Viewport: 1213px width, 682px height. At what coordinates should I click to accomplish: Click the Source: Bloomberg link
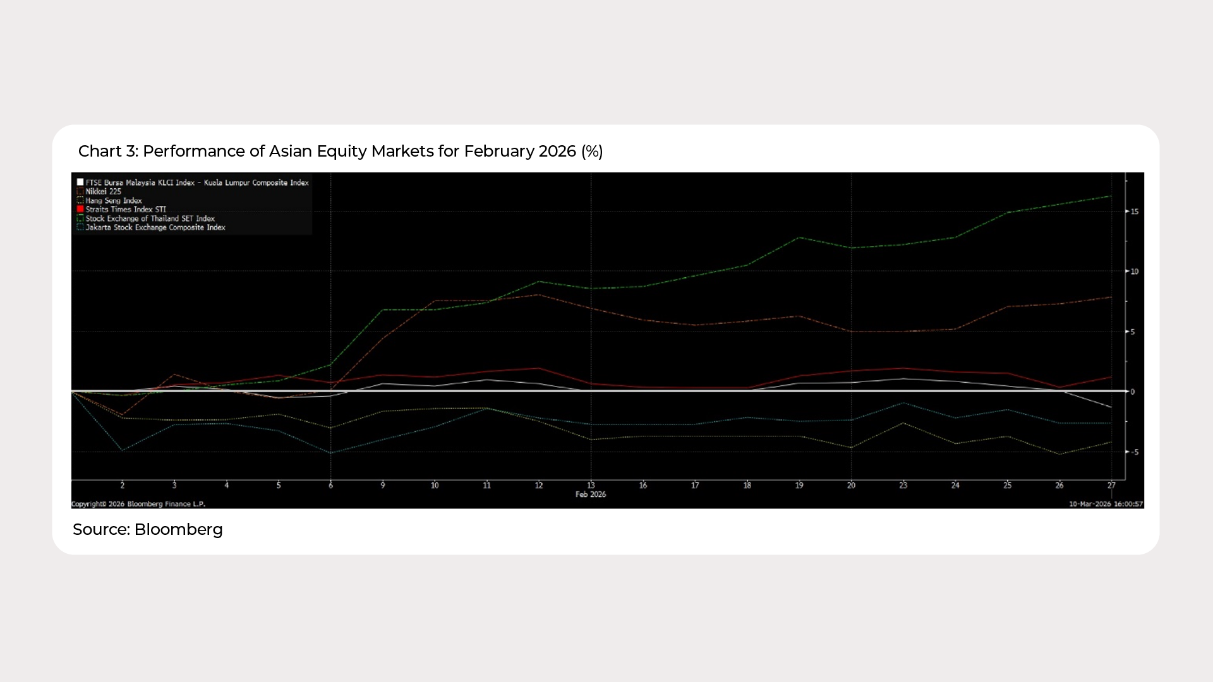click(148, 529)
